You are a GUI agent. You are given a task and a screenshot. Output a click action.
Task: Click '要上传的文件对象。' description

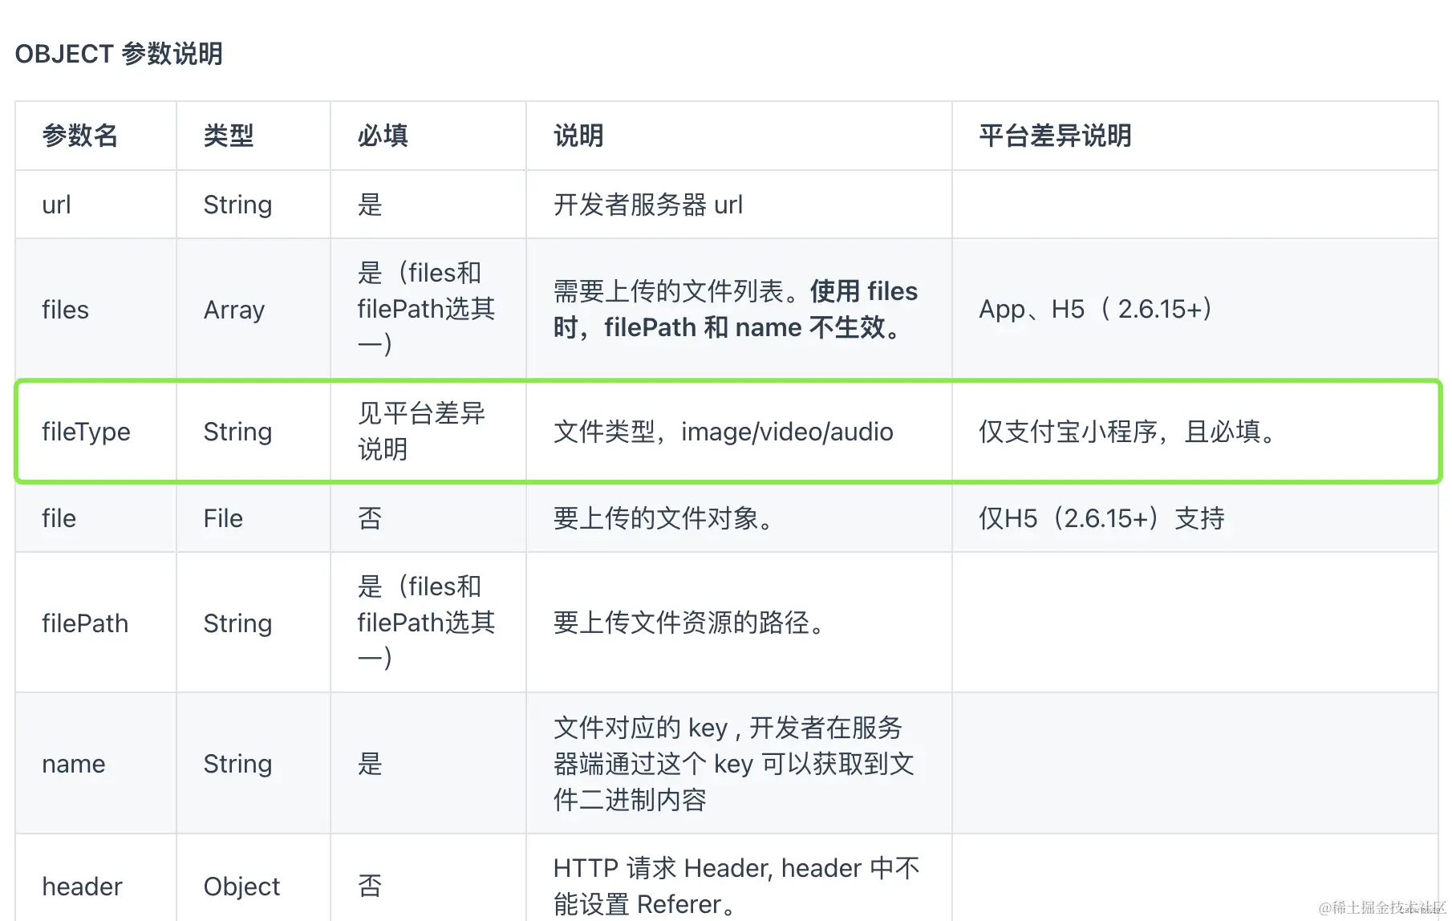(x=663, y=518)
